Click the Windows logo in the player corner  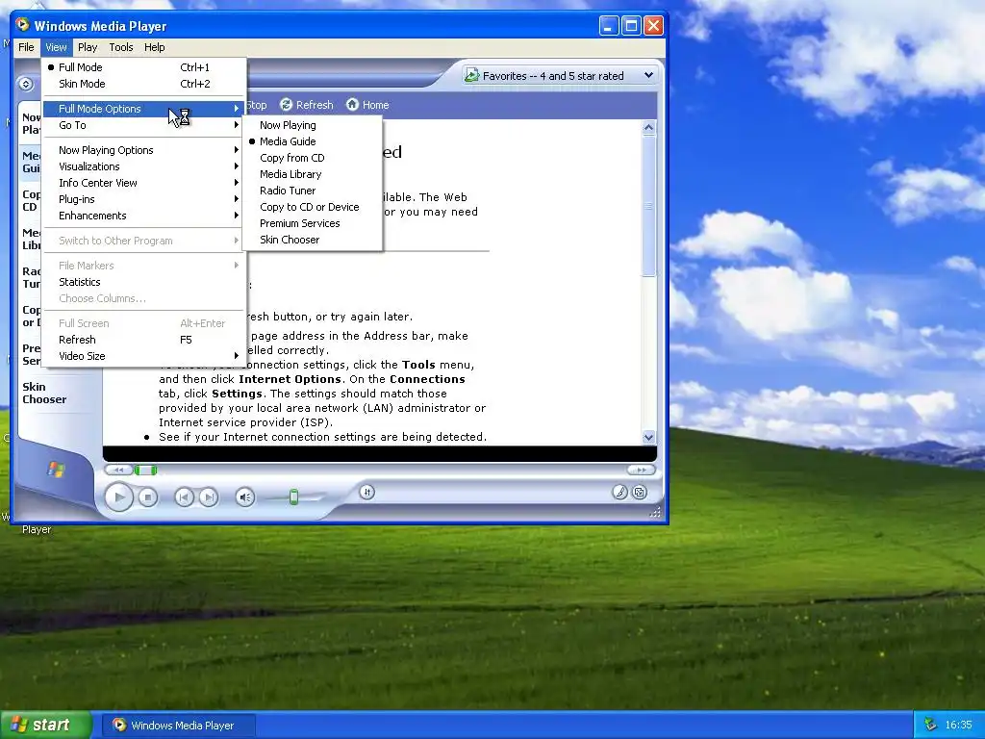56,470
